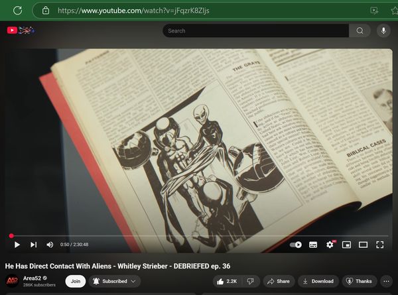Click the site lock icon in address bar

[46, 11]
